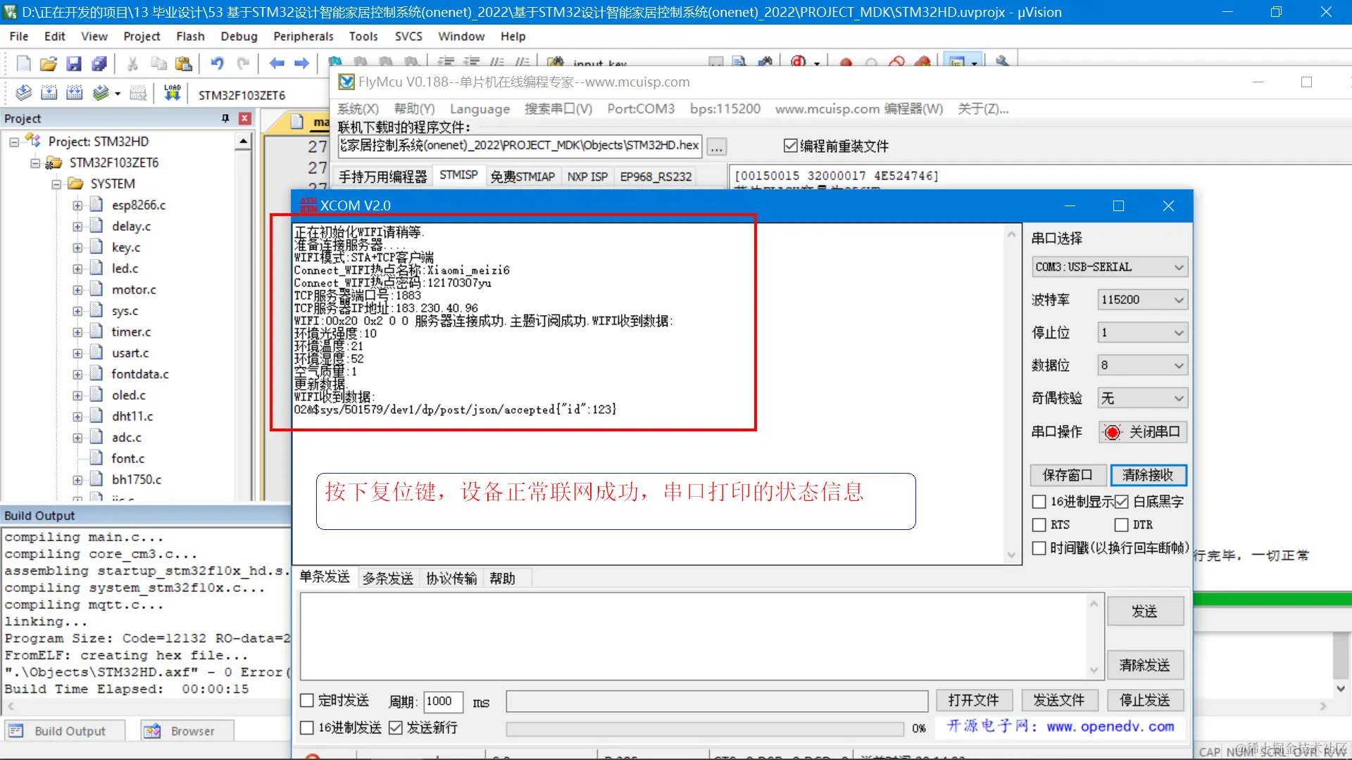1352x760 pixels.
Task: Click the 周期 period input field
Action: [x=442, y=702]
